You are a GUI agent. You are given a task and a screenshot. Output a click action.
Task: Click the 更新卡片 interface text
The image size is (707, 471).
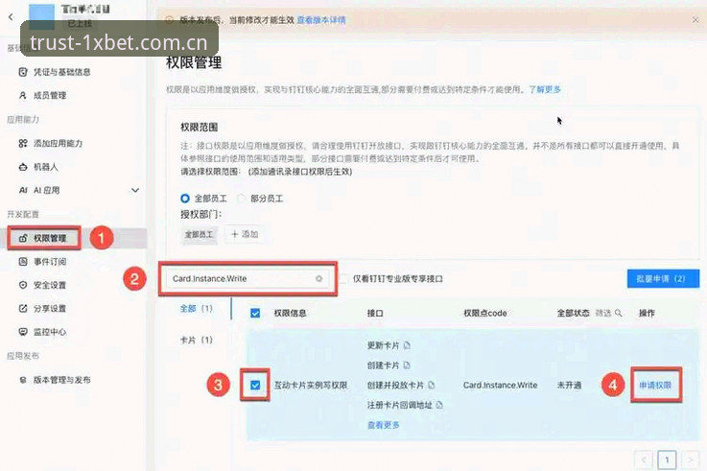(x=384, y=345)
